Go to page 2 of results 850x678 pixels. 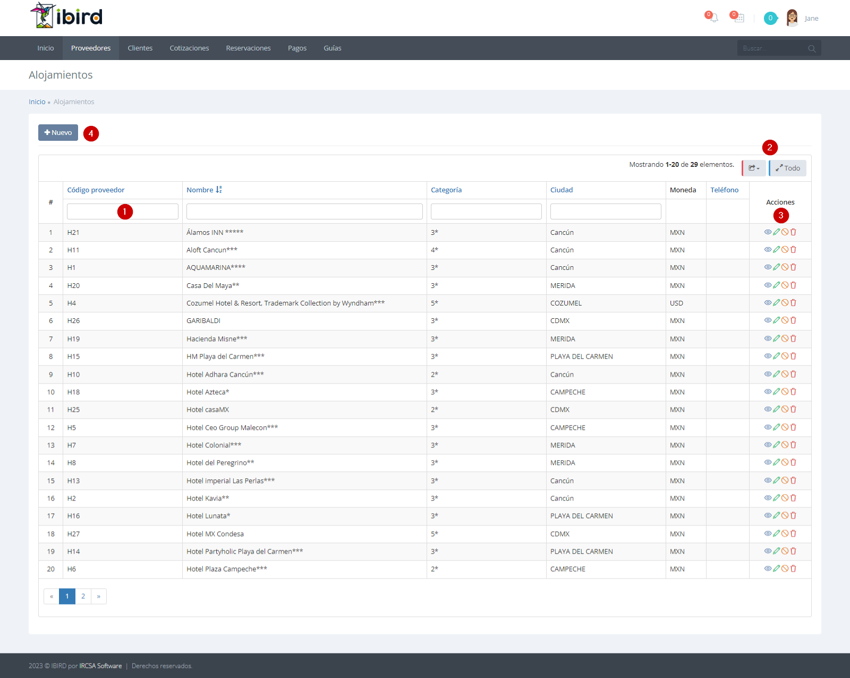[83, 596]
